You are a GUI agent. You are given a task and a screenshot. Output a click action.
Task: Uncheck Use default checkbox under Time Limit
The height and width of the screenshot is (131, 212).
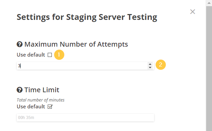pos(50,107)
